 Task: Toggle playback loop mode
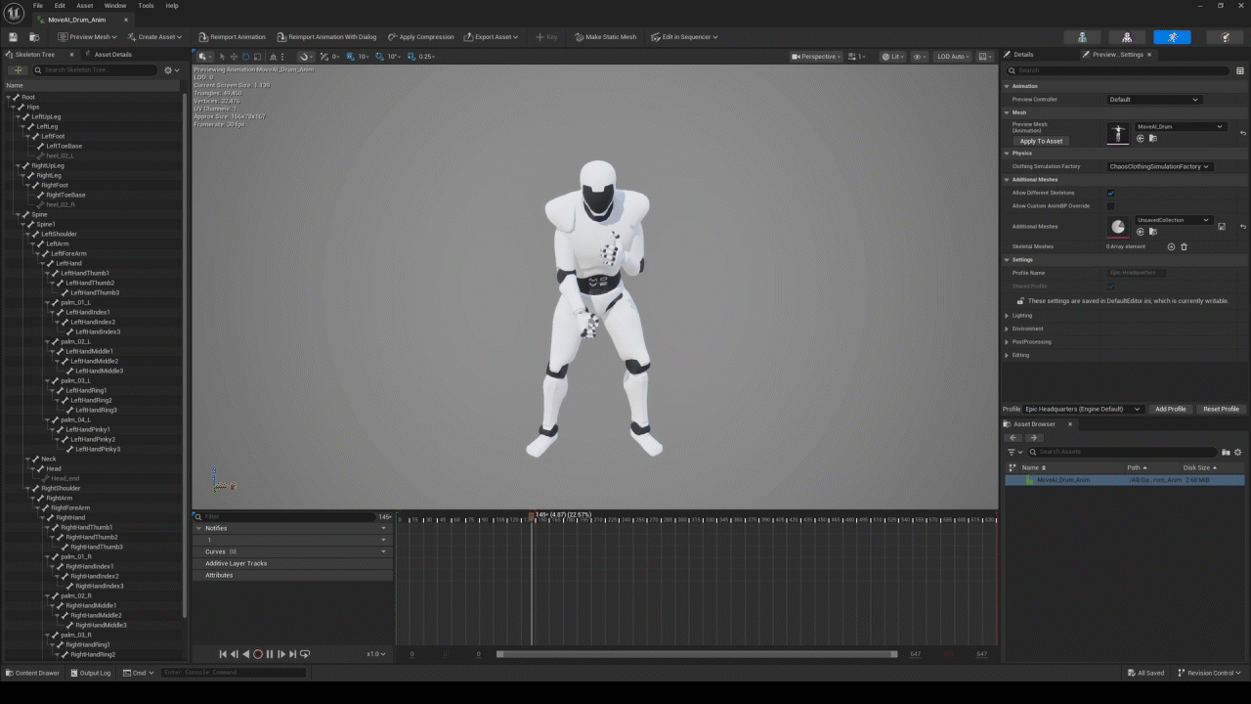[305, 654]
